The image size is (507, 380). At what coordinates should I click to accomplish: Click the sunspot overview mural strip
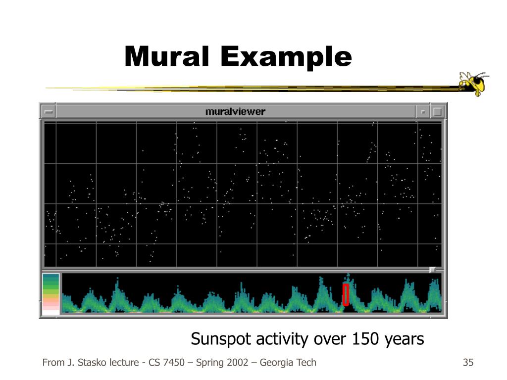tap(252, 293)
